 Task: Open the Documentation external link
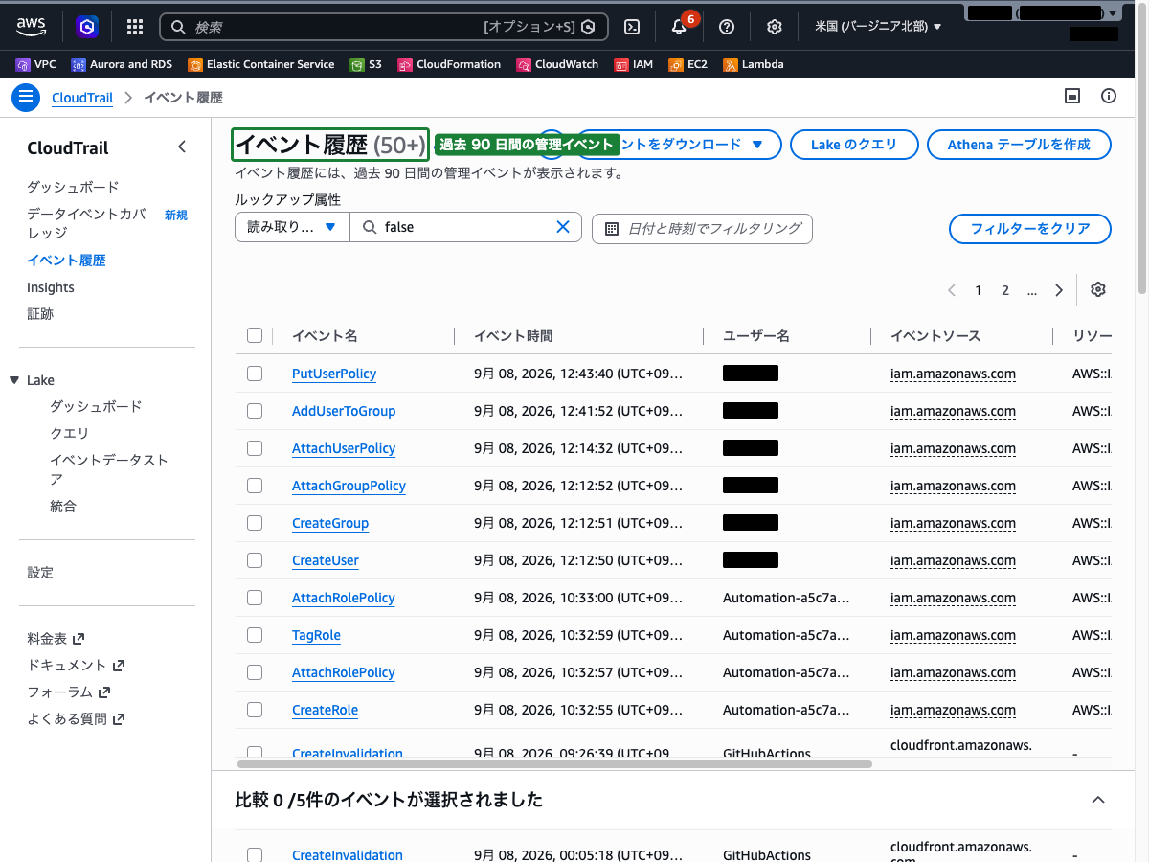[76, 665]
